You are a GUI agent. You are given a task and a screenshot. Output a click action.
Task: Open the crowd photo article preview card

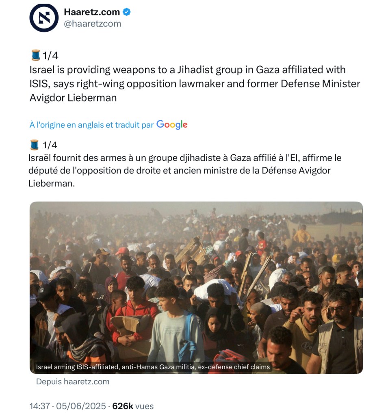click(x=196, y=288)
